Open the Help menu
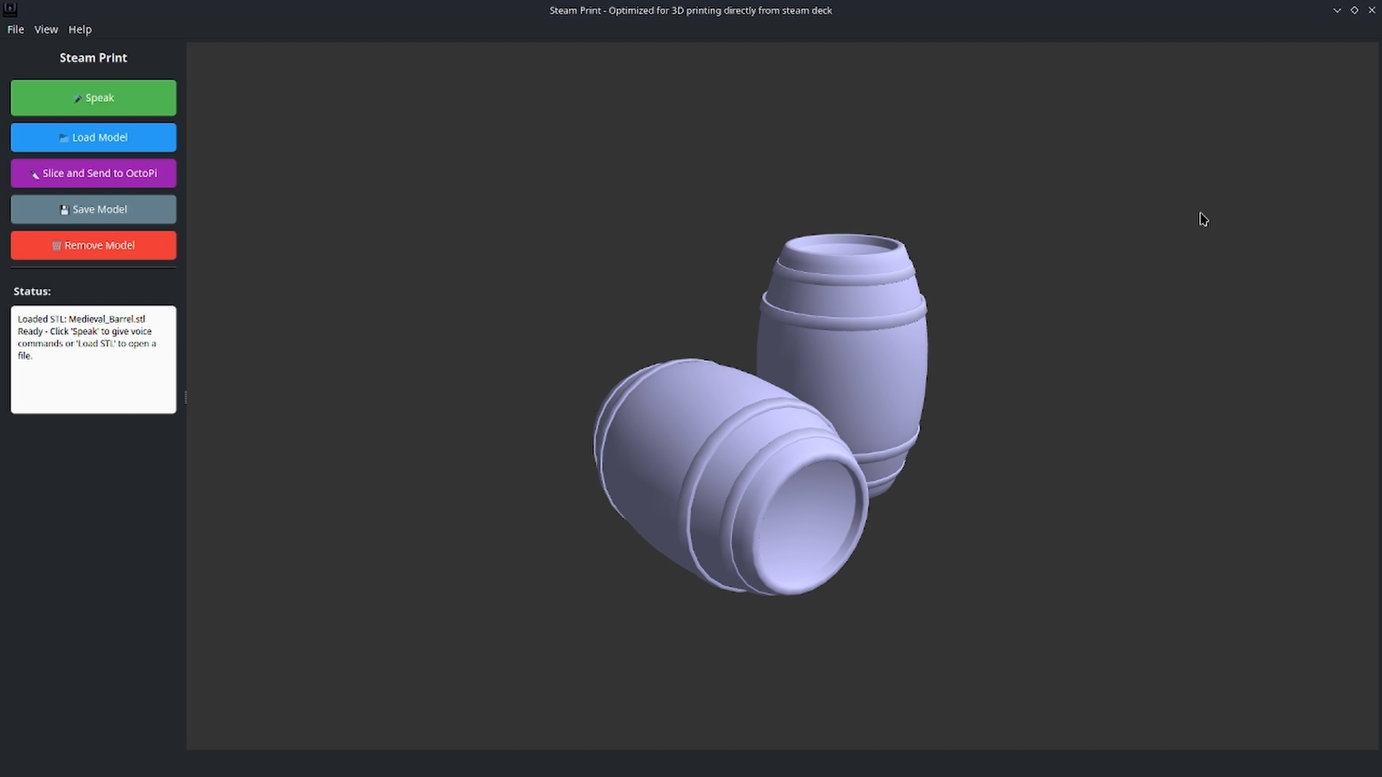The height and width of the screenshot is (777, 1382). 80,29
